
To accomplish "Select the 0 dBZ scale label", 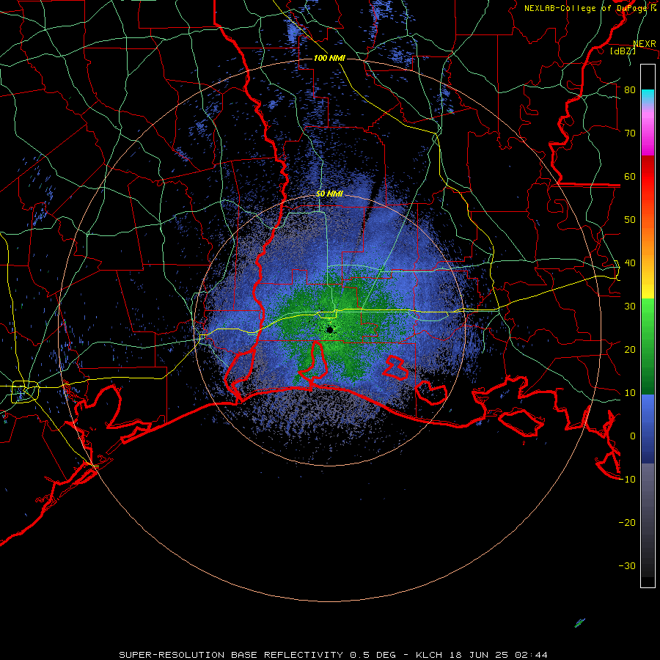I will coord(633,436).
